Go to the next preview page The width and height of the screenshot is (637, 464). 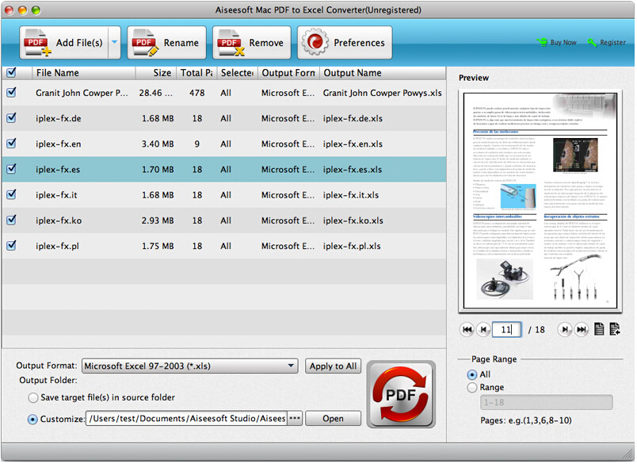coord(563,330)
